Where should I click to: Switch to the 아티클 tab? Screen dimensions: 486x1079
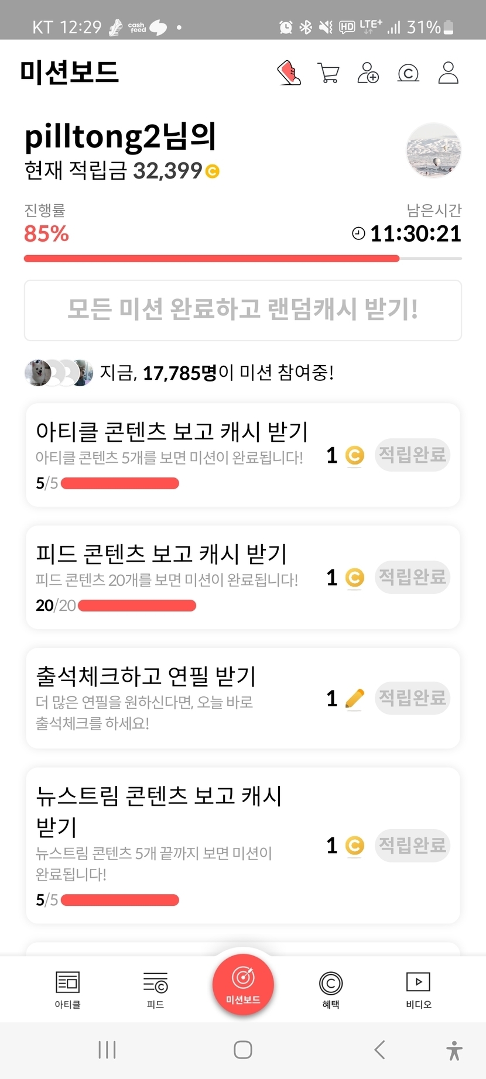67,989
